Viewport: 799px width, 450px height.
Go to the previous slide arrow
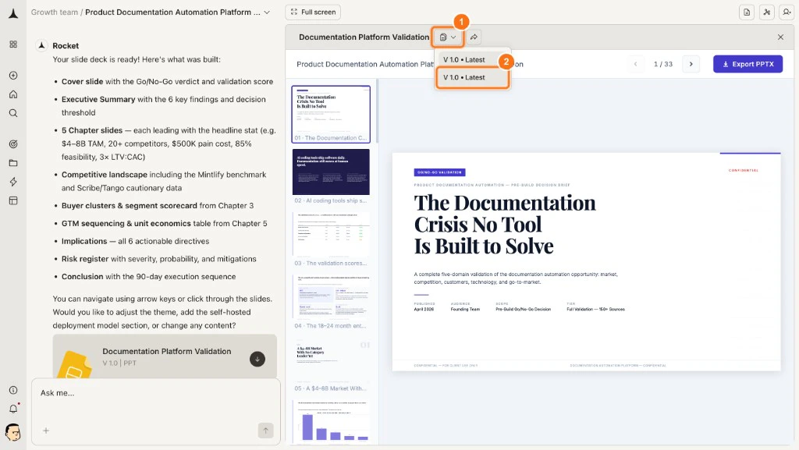pyautogui.click(x=635, y=64)
